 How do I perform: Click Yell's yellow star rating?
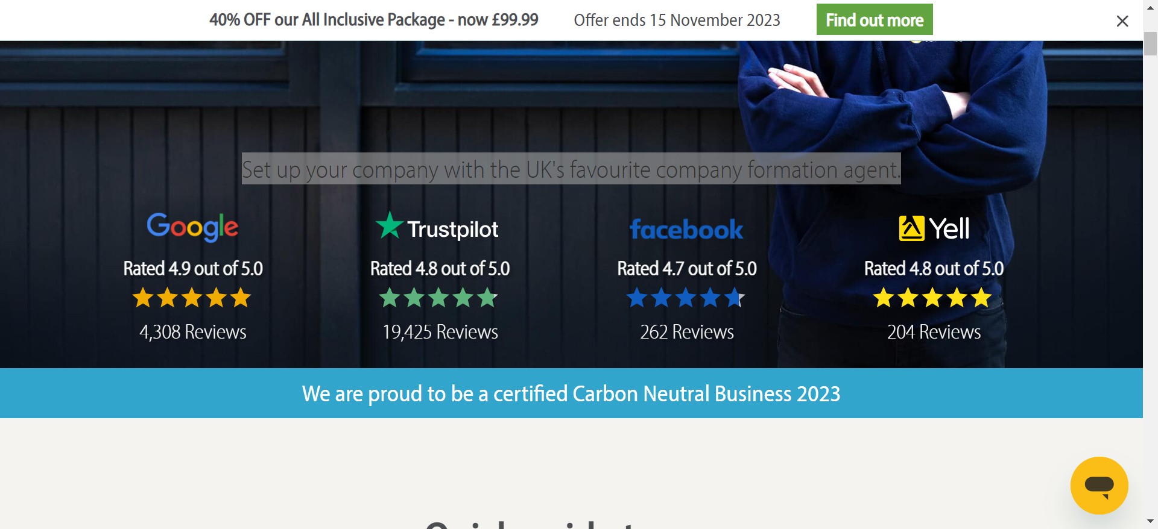(932, 298)
